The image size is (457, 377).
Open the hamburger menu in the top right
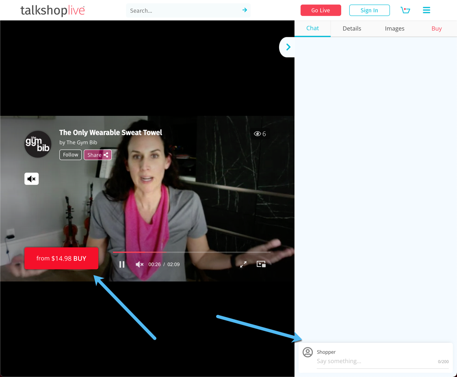pos(426,10)
